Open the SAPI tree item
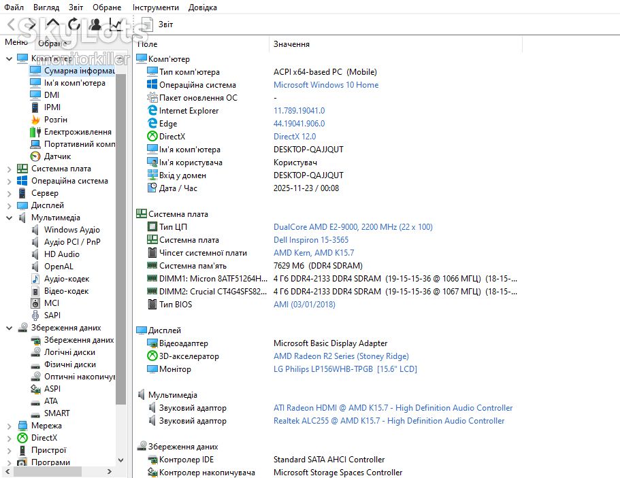Image resolution: width=620 pixels, height=478 pixels. click(52, 315)
